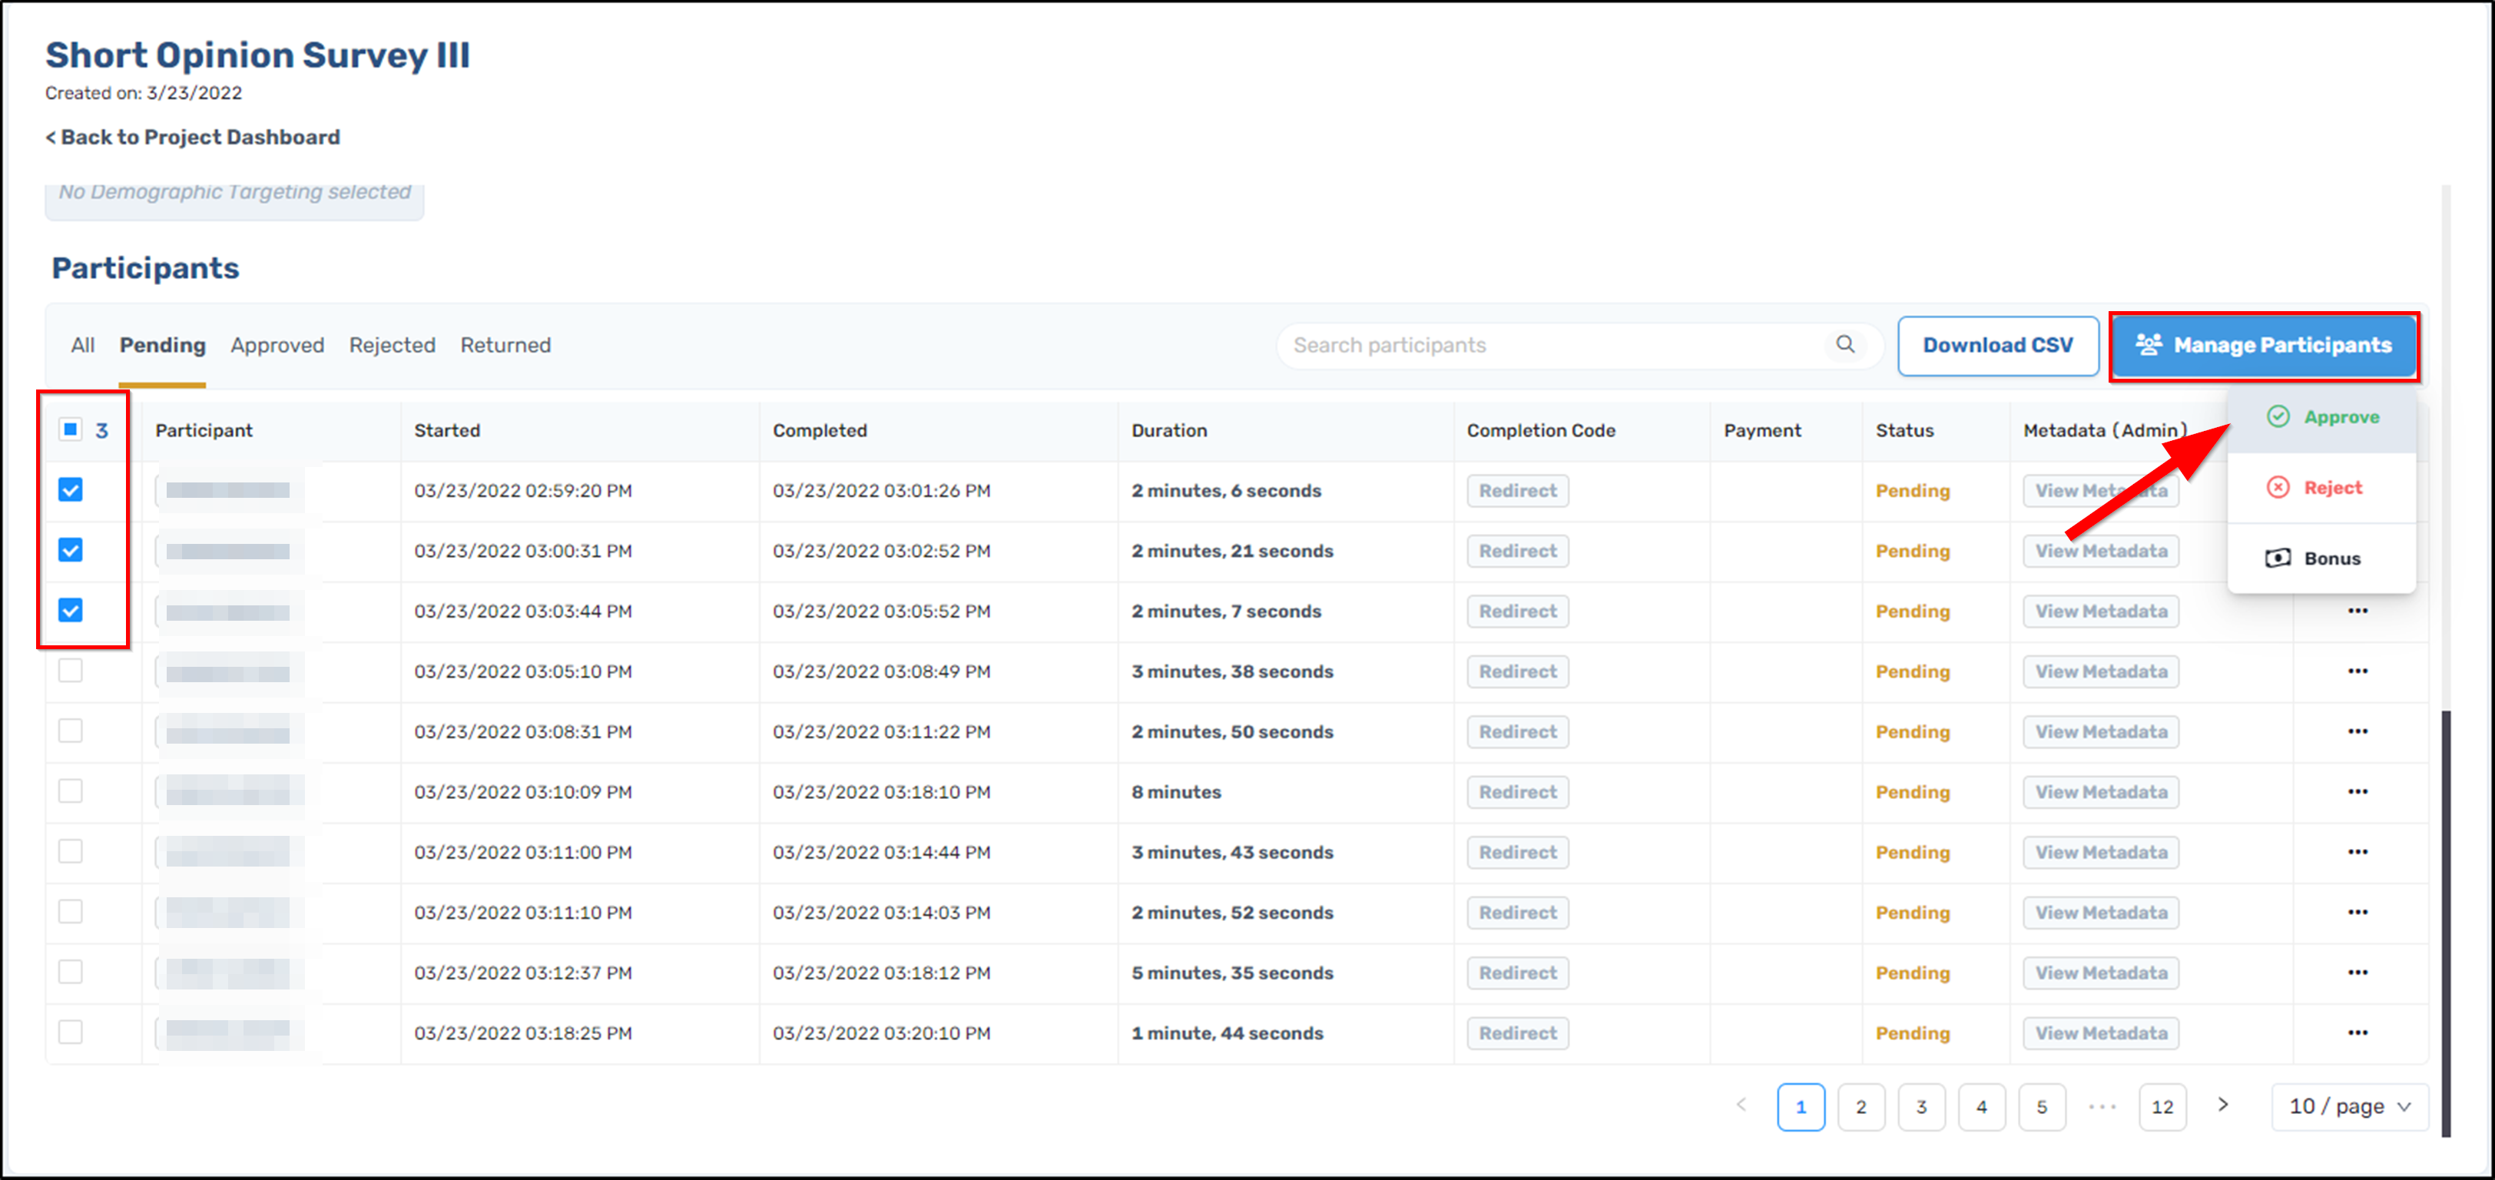This screenshot has height=1180, width=2495.
Task: Switch to the Returned tab
Action: pos(505,345)
